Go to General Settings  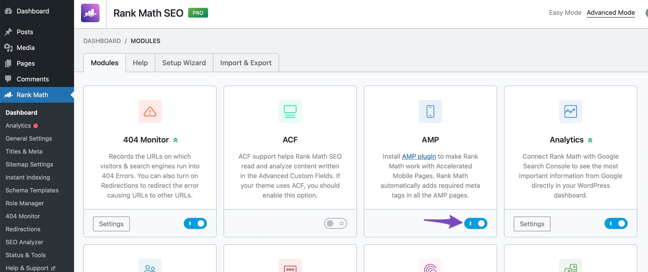click(x=29, y=138)
